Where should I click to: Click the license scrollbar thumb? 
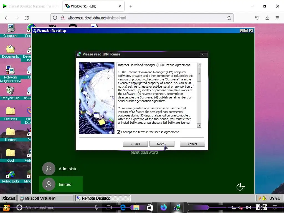pos(199,74)
